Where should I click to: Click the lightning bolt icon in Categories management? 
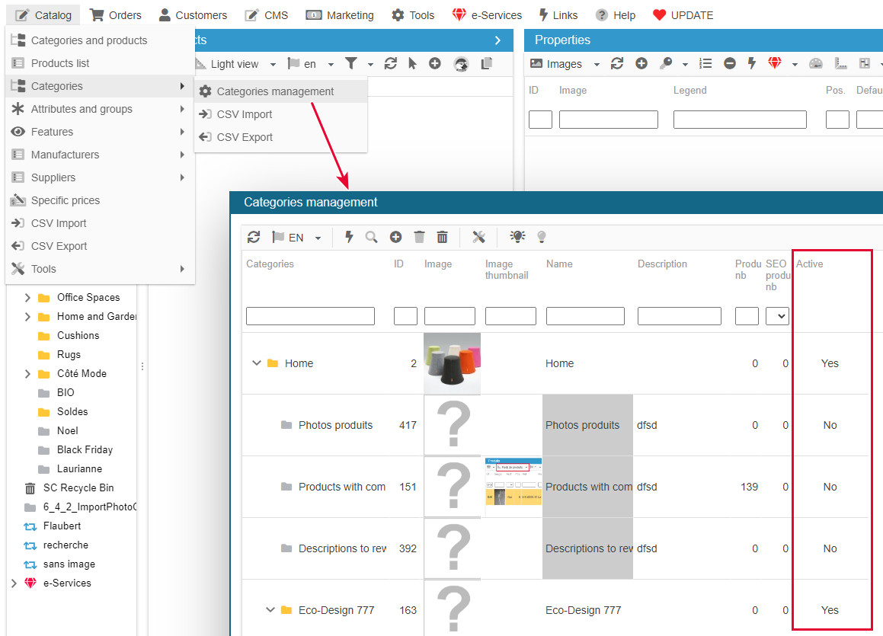pyautogui.click(x=349, y=238)
